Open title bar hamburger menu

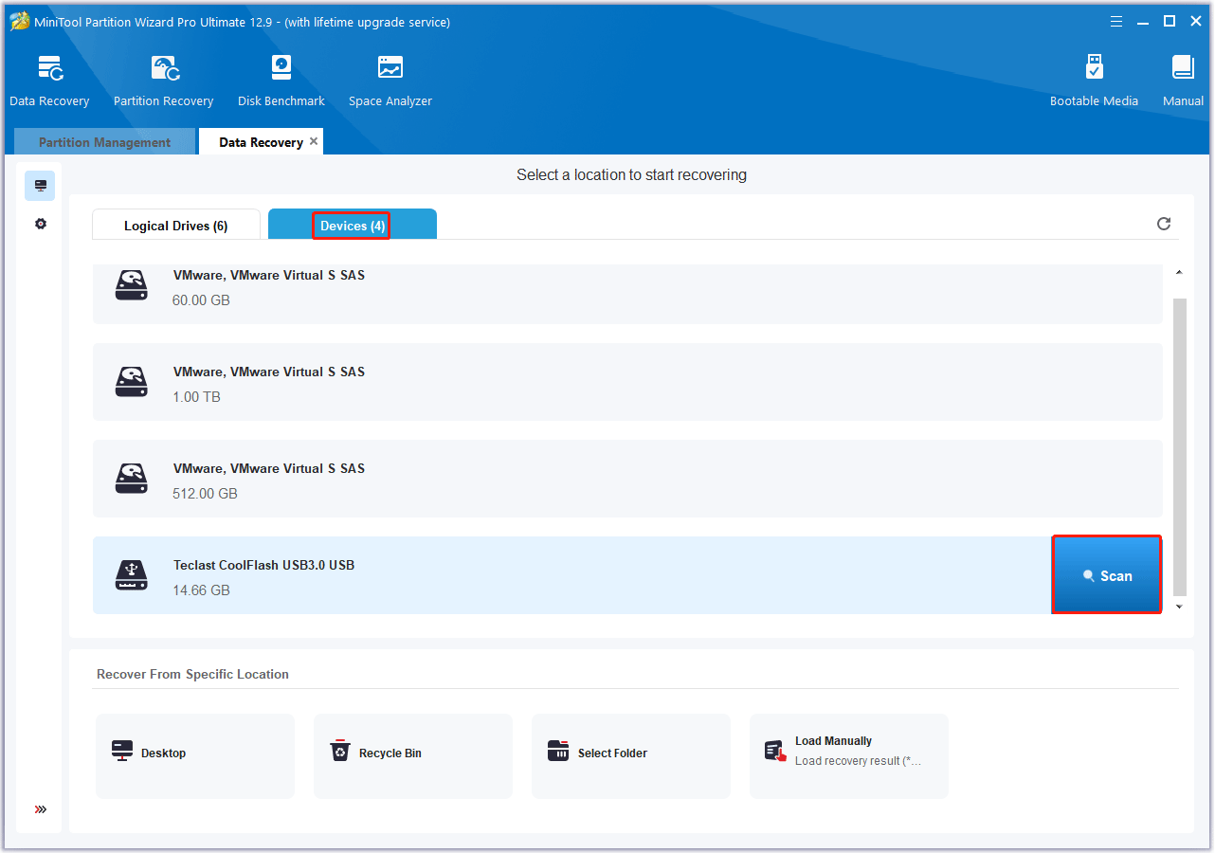coord(1116,21)
